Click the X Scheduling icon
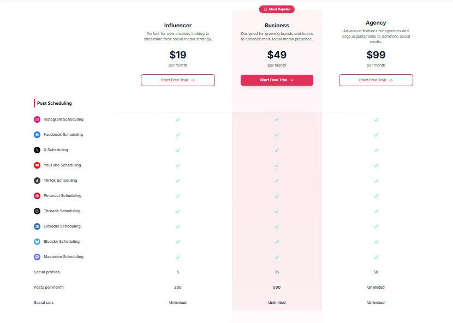This screenshot has width=453, height=323. 37,149
